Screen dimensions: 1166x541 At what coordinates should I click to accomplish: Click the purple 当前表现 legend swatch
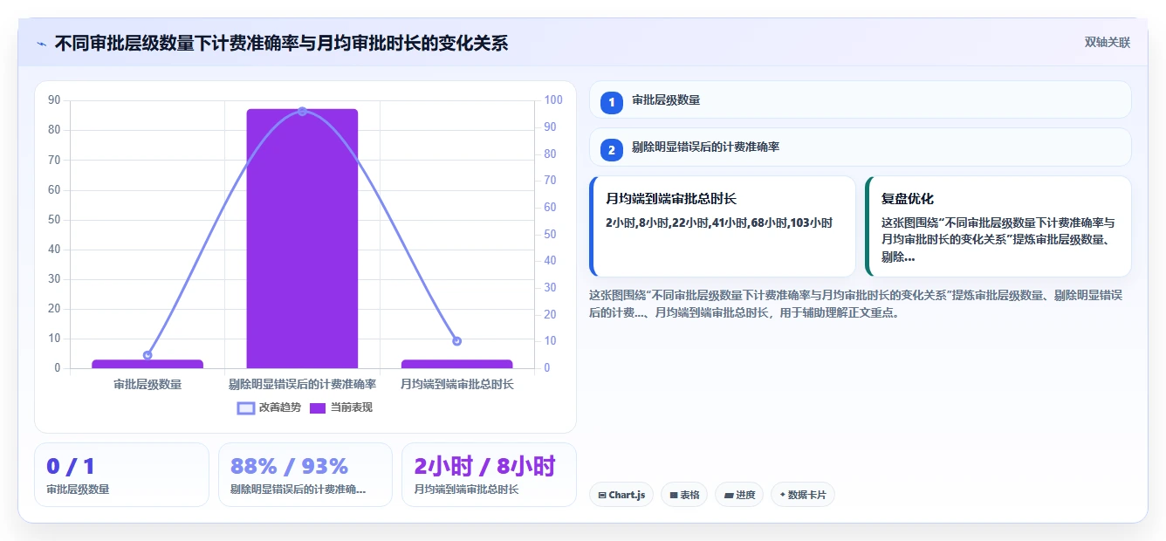[318, 408]
